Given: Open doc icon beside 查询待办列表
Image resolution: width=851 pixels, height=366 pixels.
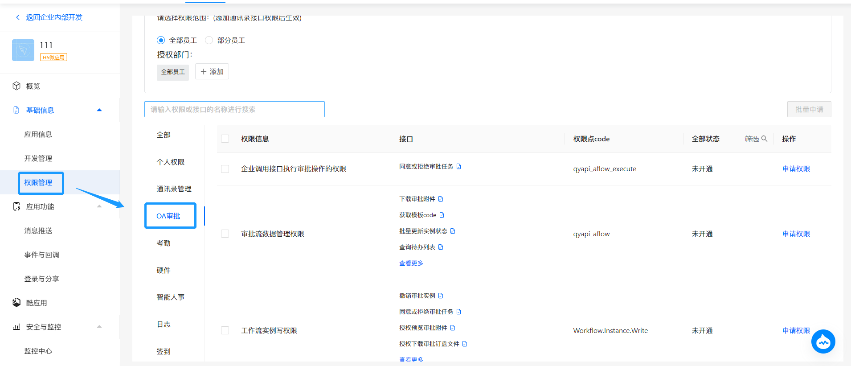Looking at the screenshot, I should (x=441, y=247).
